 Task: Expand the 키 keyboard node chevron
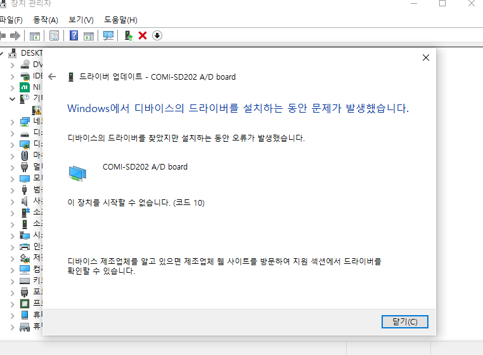(12, 281)
